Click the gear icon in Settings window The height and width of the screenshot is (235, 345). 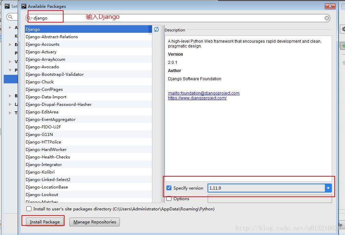[x=343, y=29]
